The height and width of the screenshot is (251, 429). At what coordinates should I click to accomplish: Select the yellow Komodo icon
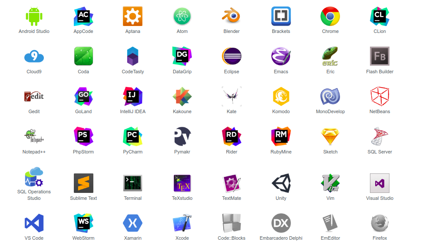(281, 96)
